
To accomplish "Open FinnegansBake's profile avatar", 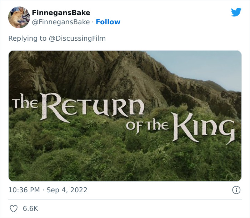I will (x=19, y=17).
